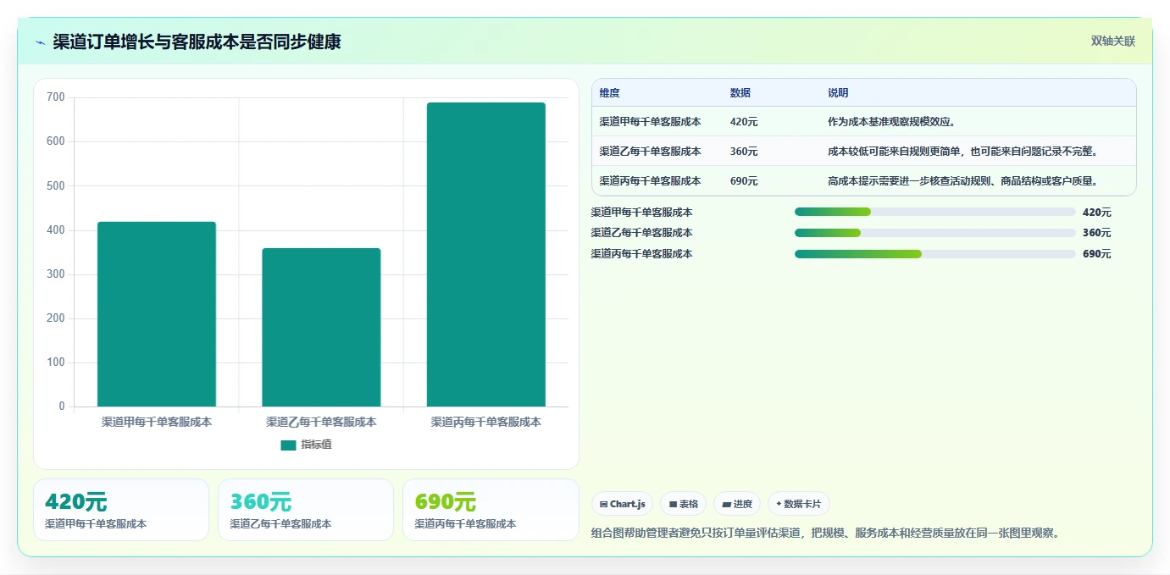Click the 500 label on the y-axis
This screenshot has width=1170, height=575.
[x=56, y=185]
